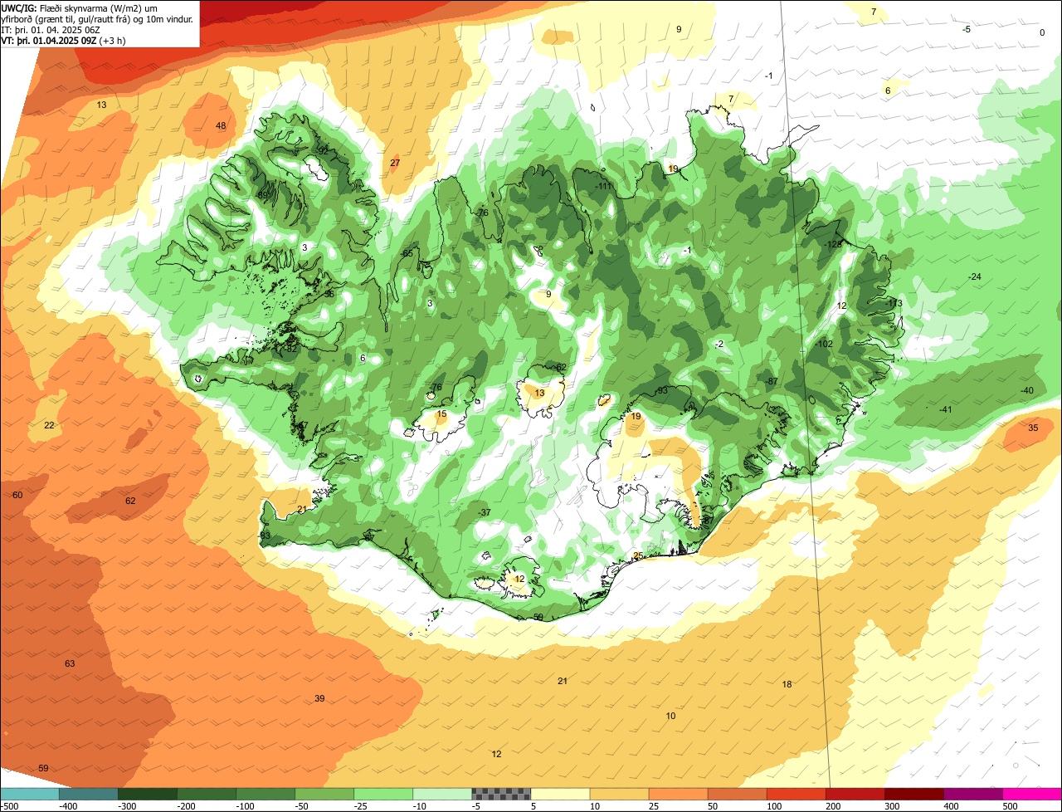The width and height of the screenshot is (1062, 812).
Task: Click the legend swatch between -200 and -100
Action: (x=207, y=794)
